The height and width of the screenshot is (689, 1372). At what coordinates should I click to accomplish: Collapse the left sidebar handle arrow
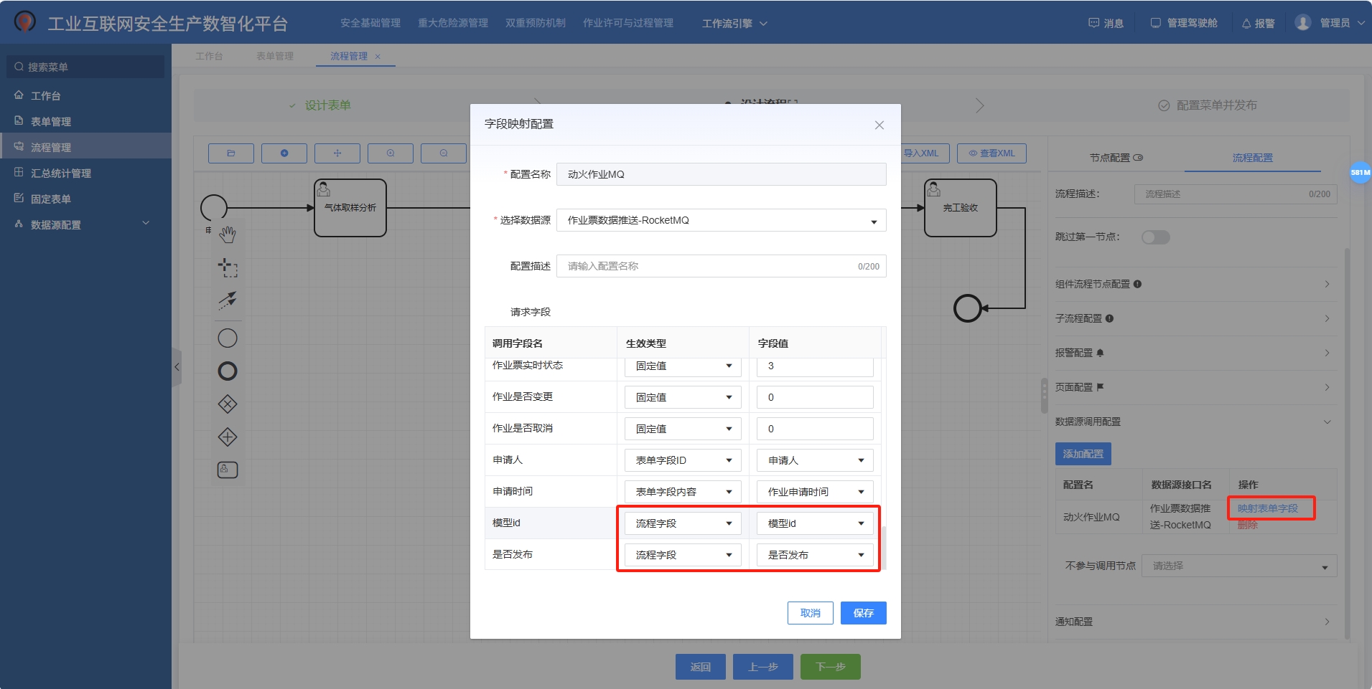[x=177, y=367]
